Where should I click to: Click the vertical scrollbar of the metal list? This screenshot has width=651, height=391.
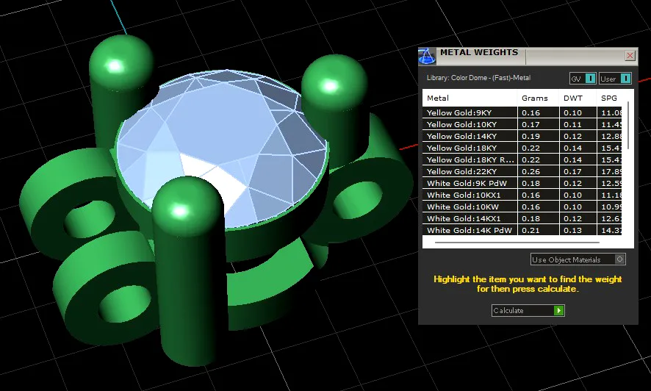click(x=628, y=124)
